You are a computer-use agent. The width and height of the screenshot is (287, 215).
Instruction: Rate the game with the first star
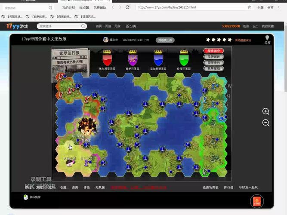tap(208, 40)
